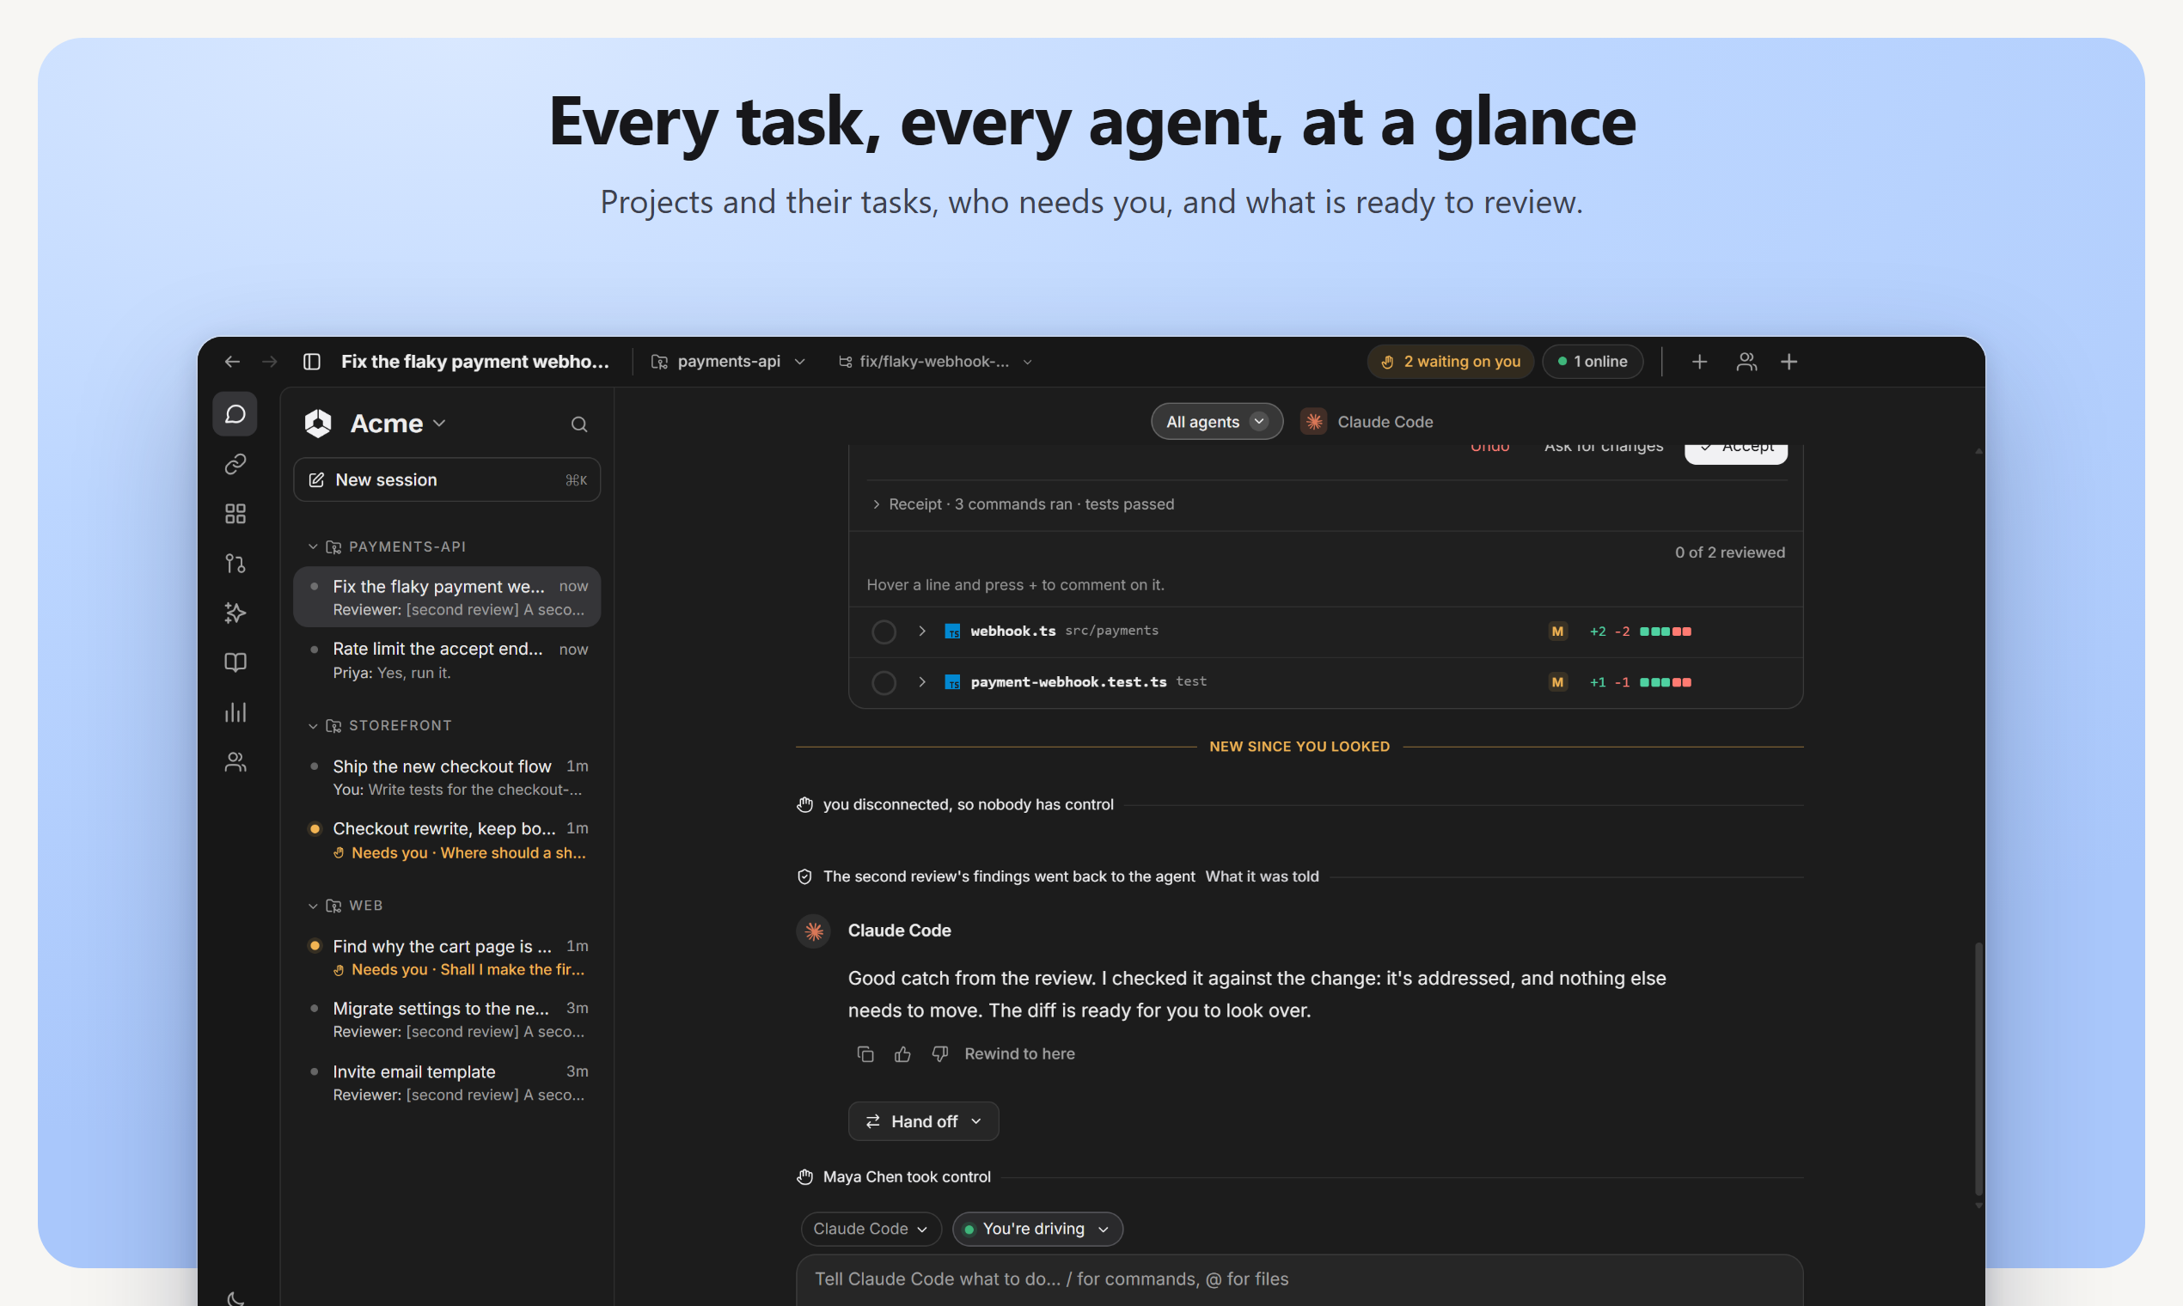Open the link icon in left rail
Viewport: 2183px width, 1306px height.
click(x=235, y=464)
